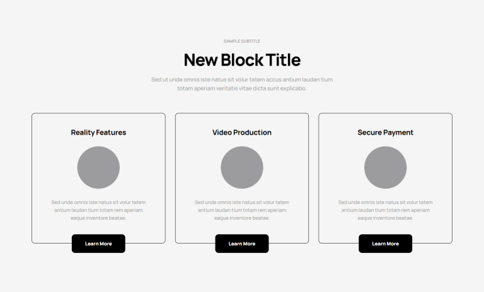Click the word New in main title
Viewport: 484px width, 292px height.
pyautogui.click(x=200, y=60)
